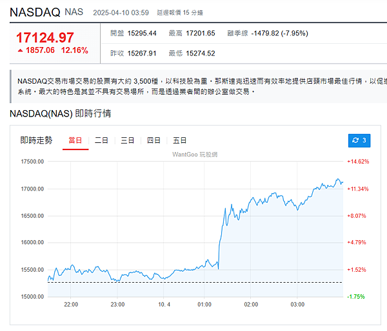Click the point change 1857.06
Image resolution: width=387 pixels, height=331 pixels.
[40, 50]
